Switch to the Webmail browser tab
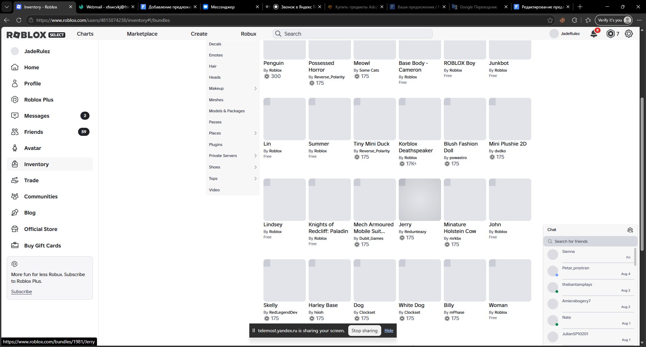Screen dimensions: 646x347 click(x=106, y=7)
